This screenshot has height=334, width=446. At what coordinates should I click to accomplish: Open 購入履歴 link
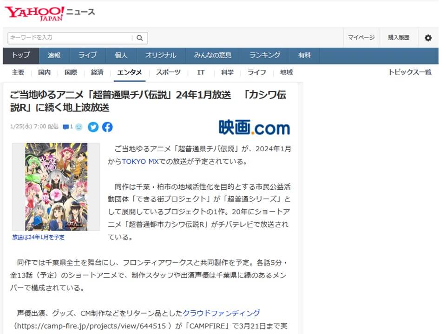coord(399,38)
